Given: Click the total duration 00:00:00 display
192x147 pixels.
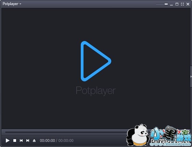Looking at the screenshot, I should pyautogui.click(x=66, y=141).
